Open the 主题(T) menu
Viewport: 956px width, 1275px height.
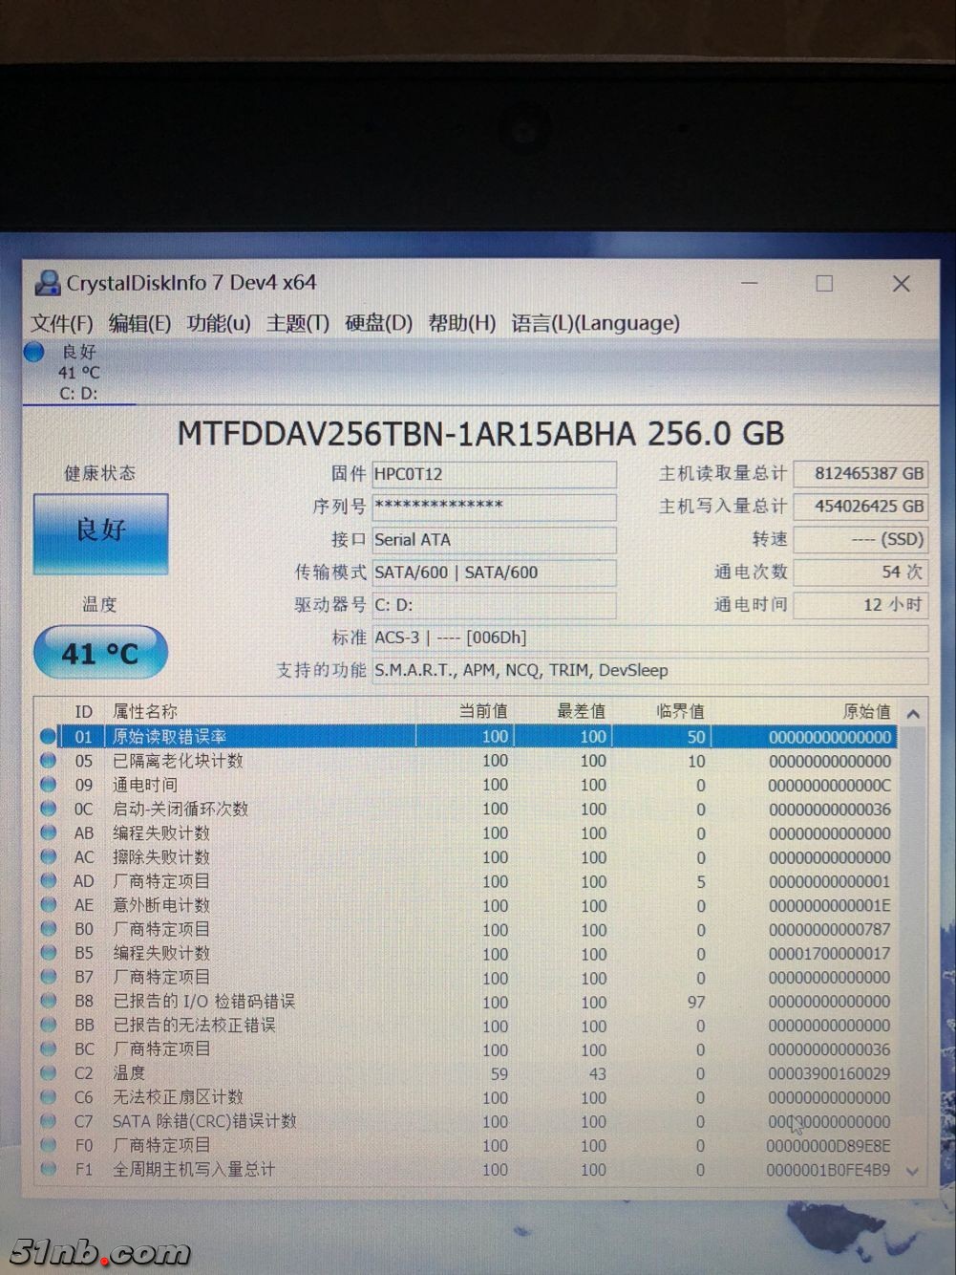296,323
